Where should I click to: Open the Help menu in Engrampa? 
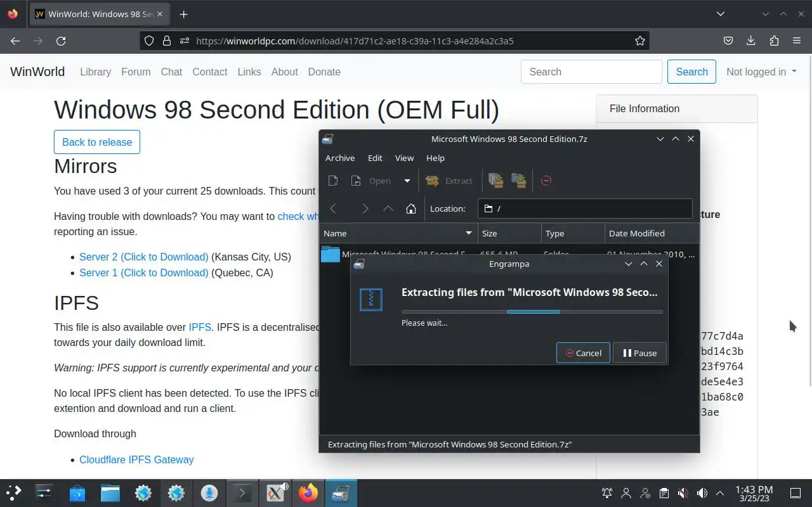coord(435,158)
